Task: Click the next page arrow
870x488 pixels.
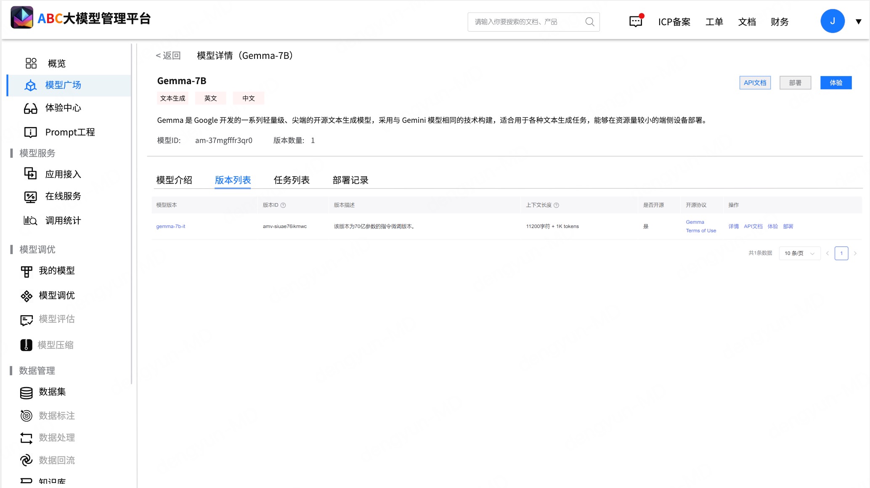Action: (x=855, y=253)
